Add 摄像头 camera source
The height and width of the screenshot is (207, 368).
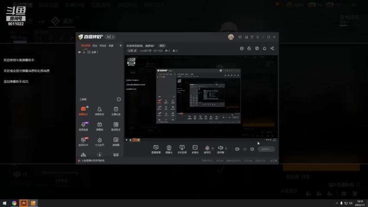point(169,149)
